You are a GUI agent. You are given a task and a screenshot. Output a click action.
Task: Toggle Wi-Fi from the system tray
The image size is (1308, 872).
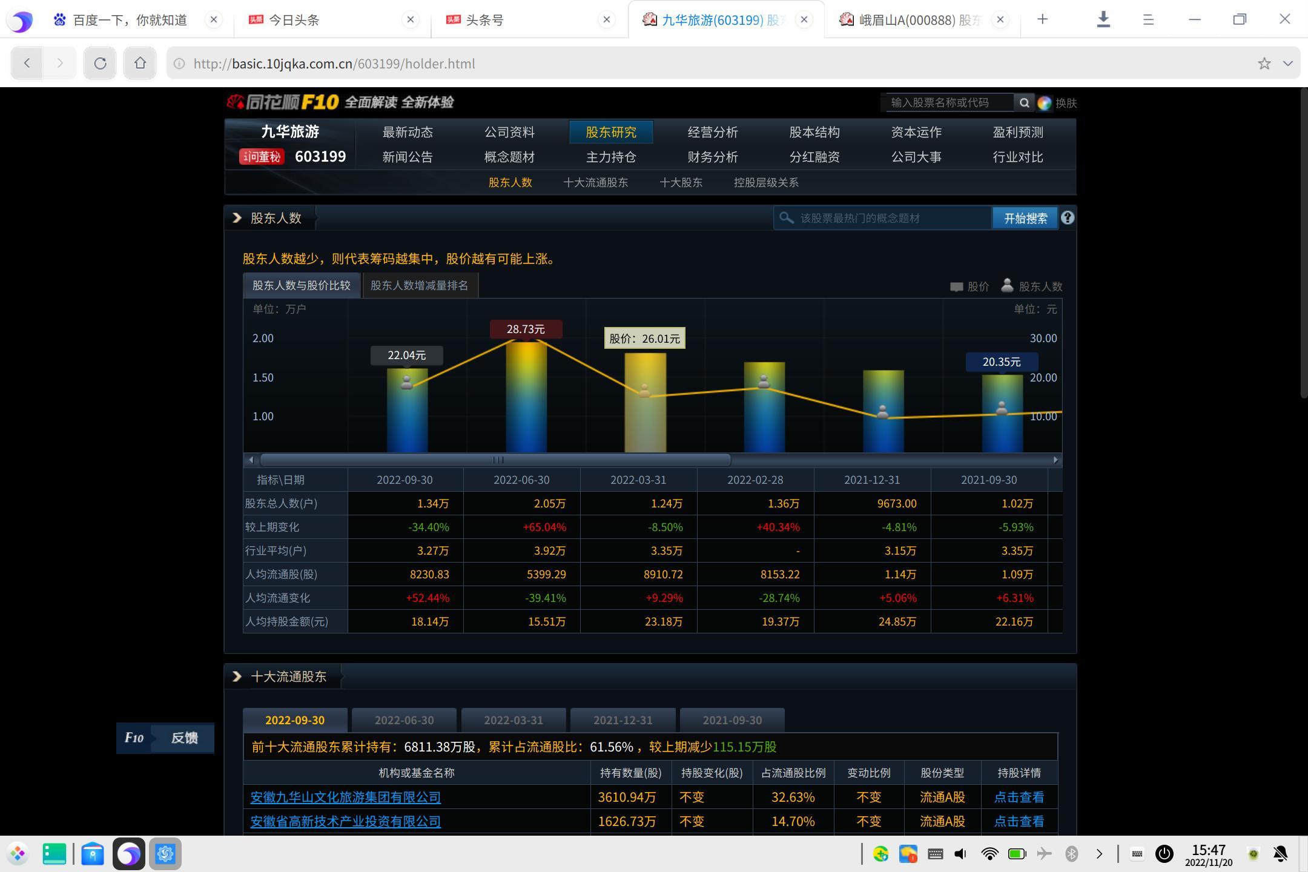(989, 854)
